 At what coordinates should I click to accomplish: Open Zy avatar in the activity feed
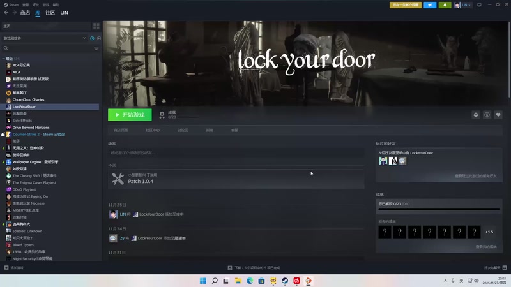click(113, 238)
